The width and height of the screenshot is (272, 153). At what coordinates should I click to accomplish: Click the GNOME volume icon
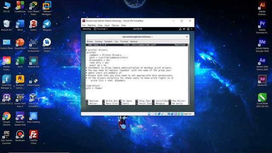click(184, 29)
